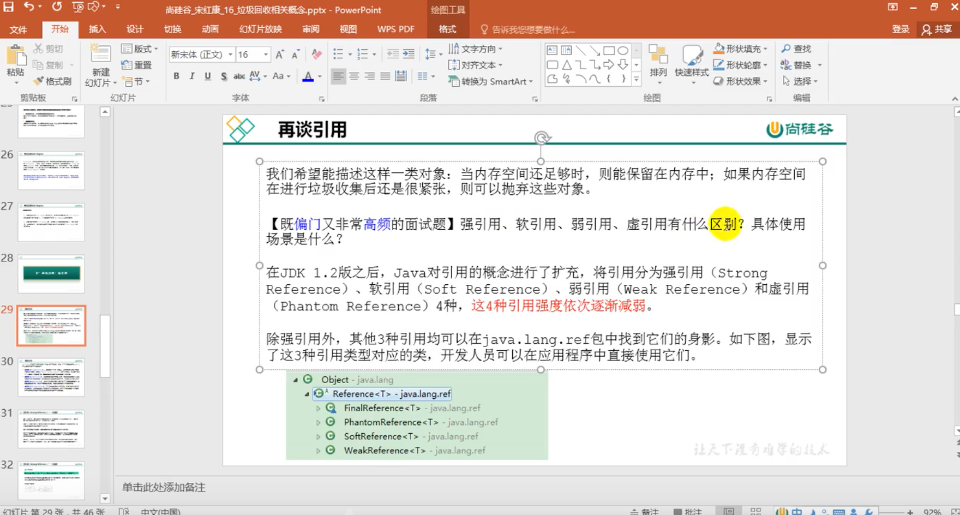960x515 pixels.
Task: Clear all text formatting
Action: (x=316, y=54)
